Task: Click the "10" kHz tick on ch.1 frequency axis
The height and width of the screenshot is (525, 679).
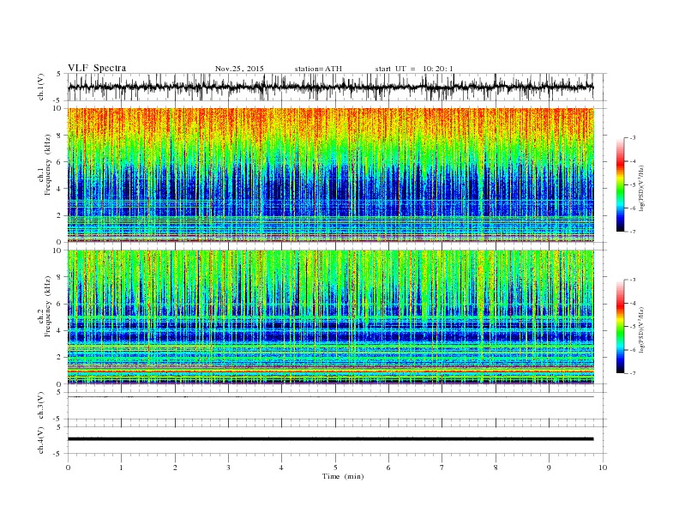Action: click(x=58, y=108)
